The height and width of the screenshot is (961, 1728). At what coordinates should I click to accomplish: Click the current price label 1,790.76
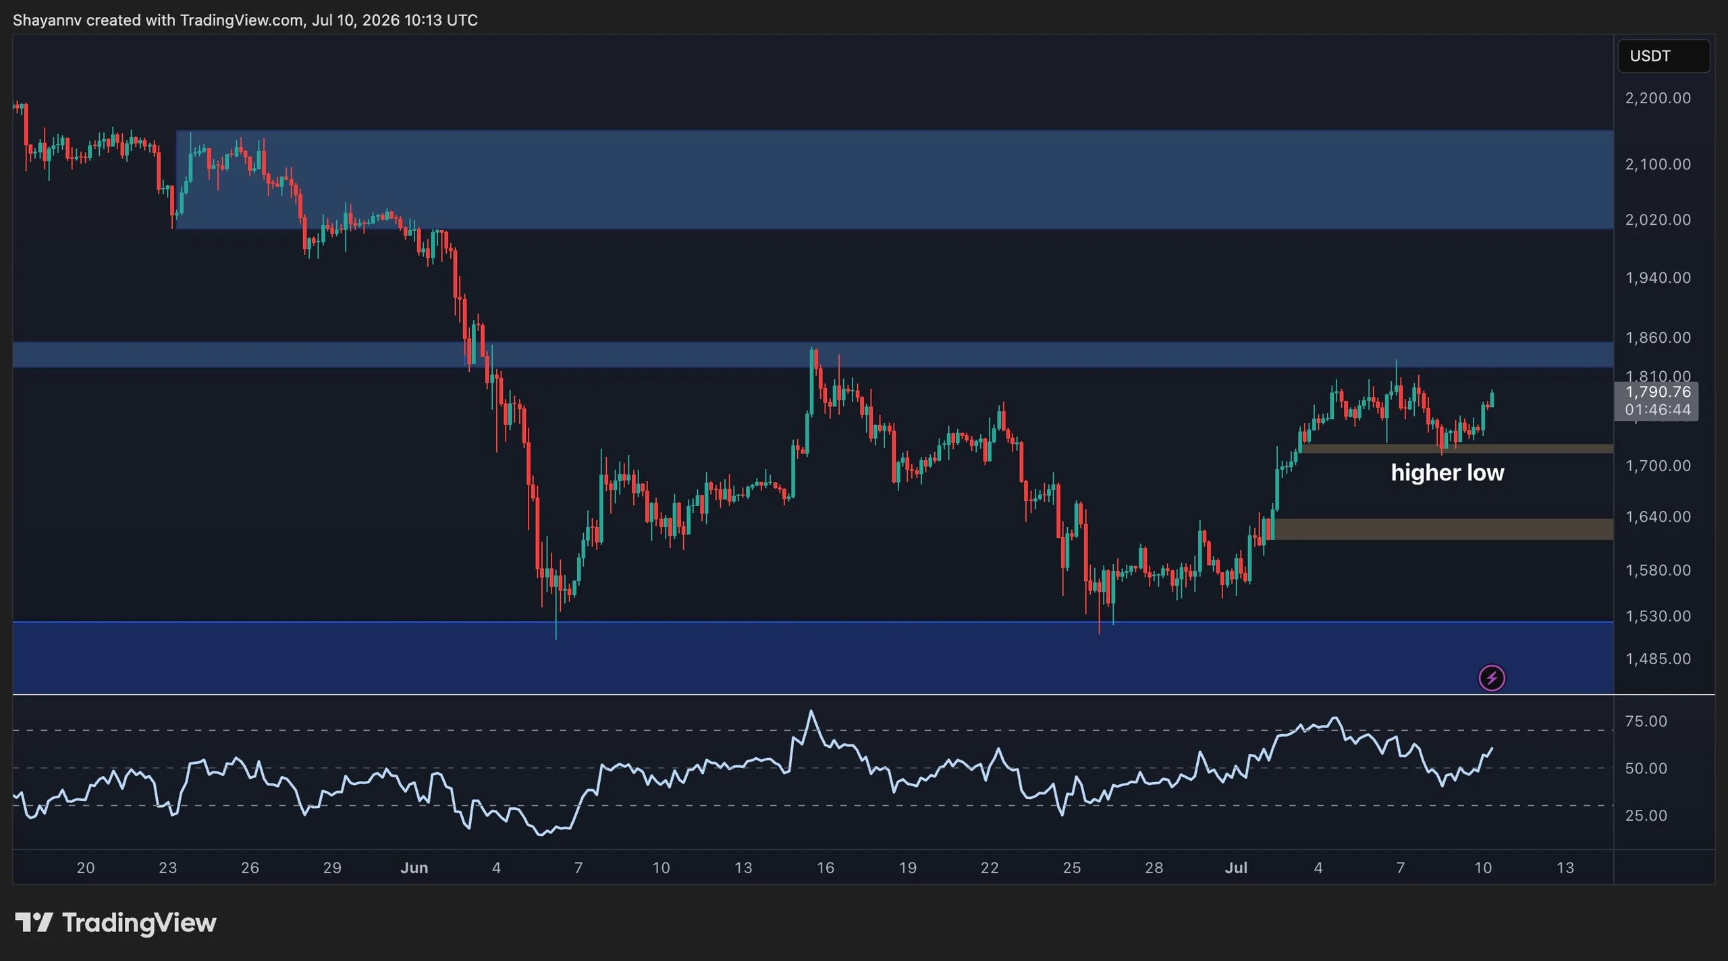(x=1658, y=392)
